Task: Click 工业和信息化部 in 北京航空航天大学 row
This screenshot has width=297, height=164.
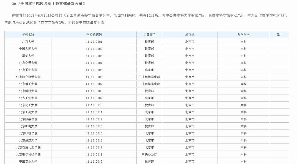Action: [149, 77]
